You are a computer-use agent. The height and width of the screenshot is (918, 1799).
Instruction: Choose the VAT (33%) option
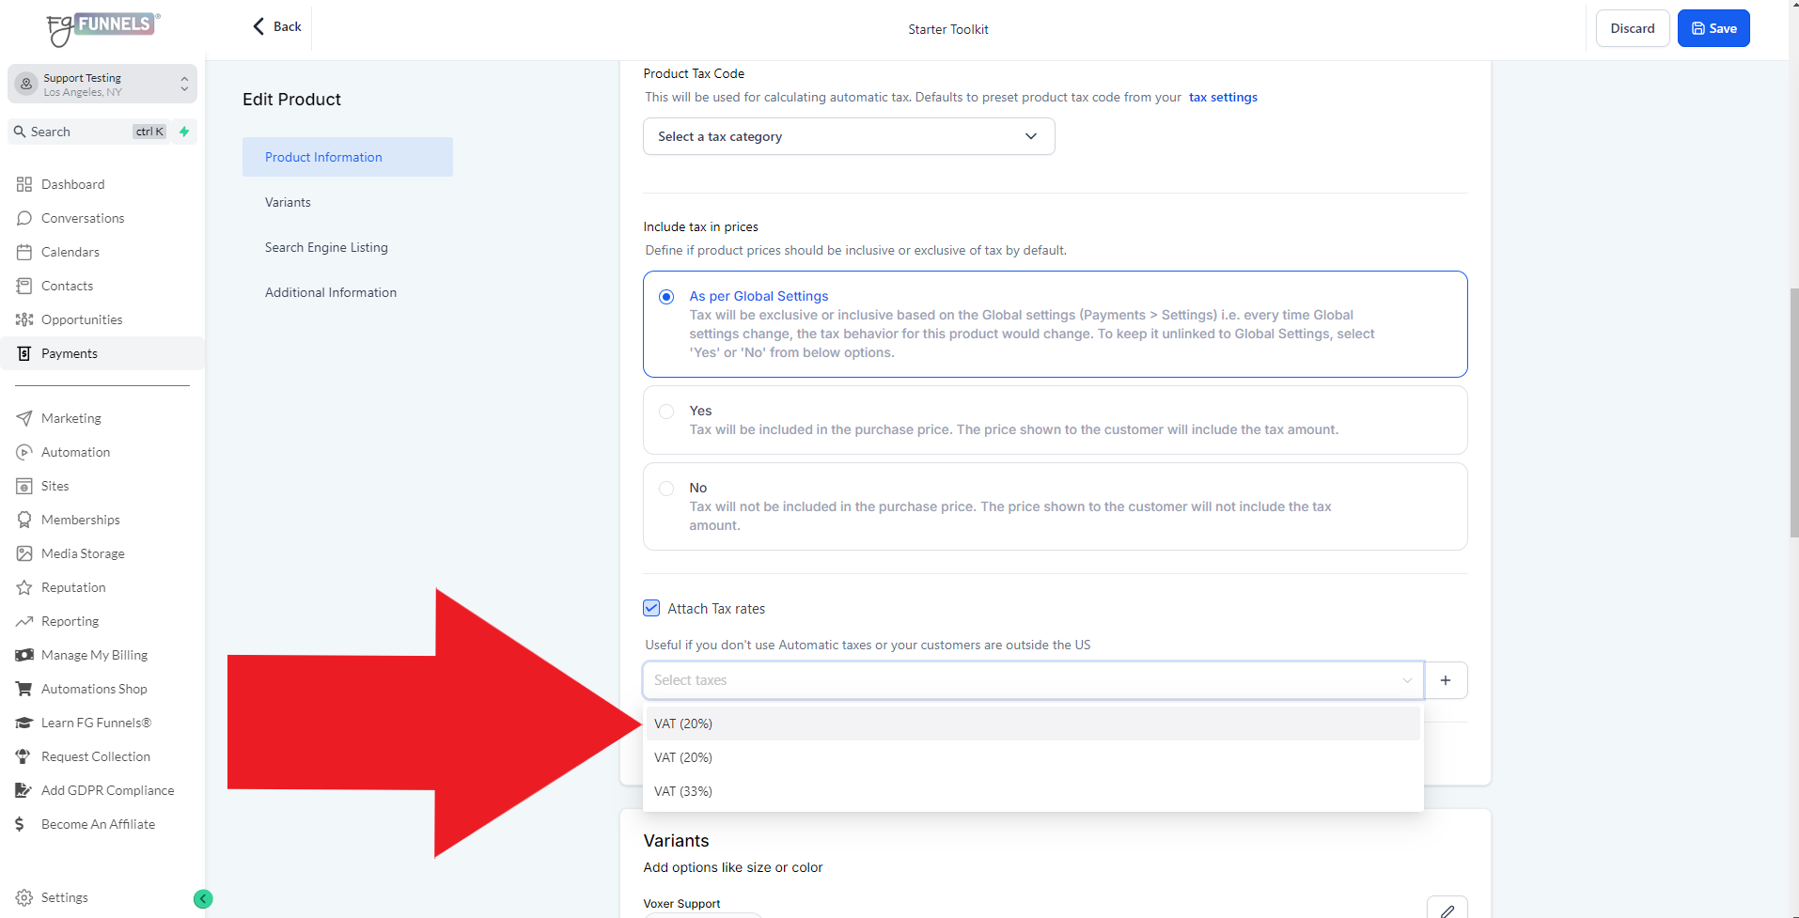(1033, 791)
